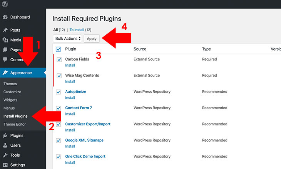Open the Autoptimize plugin link
Viewport: 281px width, 169px height.
click(75, 91)
